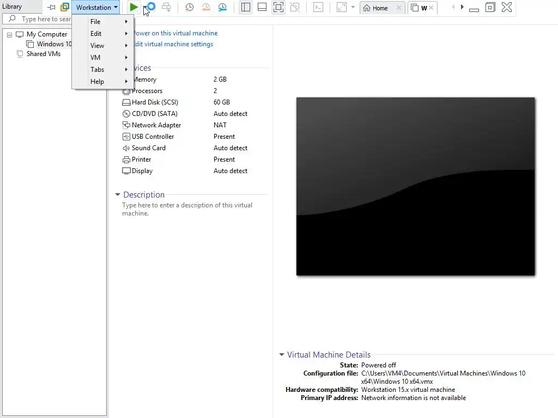Viewport: 558px width, 418px height.
Task: Close the W virtual machine tab
Action: 431,8
